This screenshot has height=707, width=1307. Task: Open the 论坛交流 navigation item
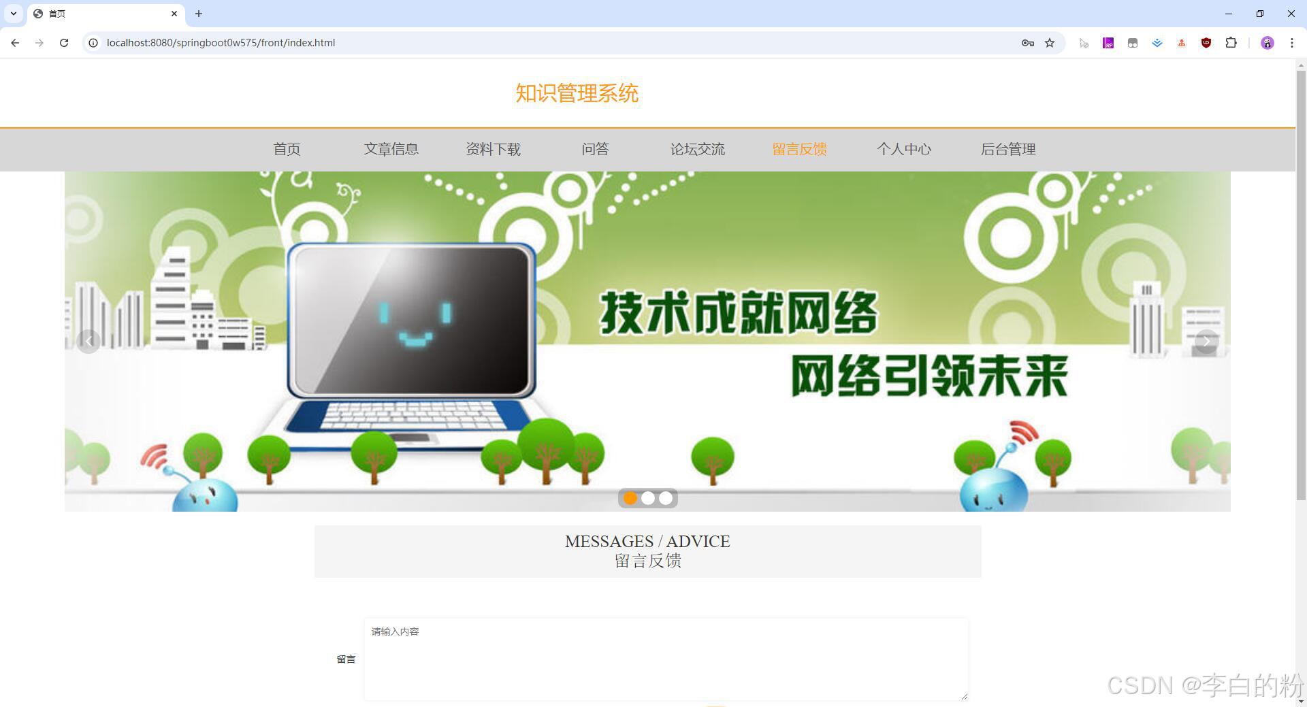pos(697,149)
